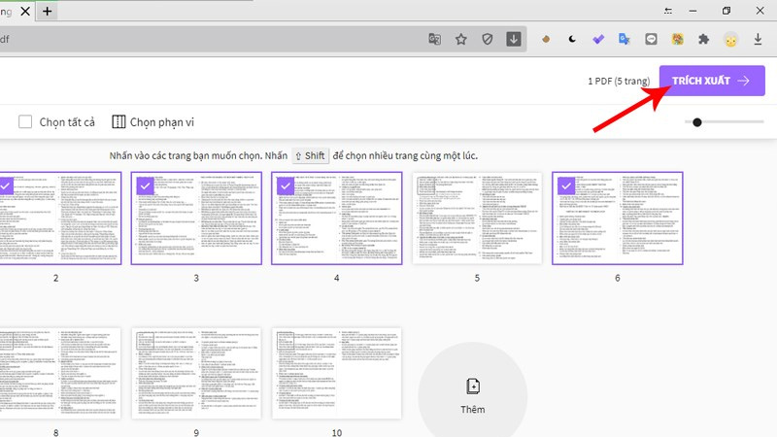Select the page 9 thumbnail
Image resolution: width=777 pixels, height=437 pixels.
tap(196, 373)
